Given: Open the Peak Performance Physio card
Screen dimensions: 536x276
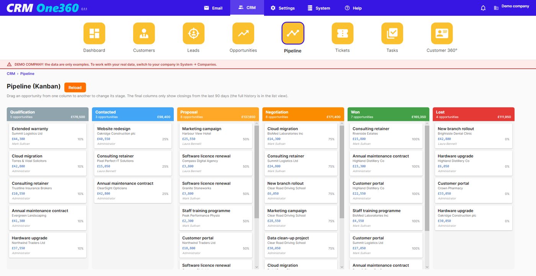Looking at the screenshot, I should [x=216, y=218].
